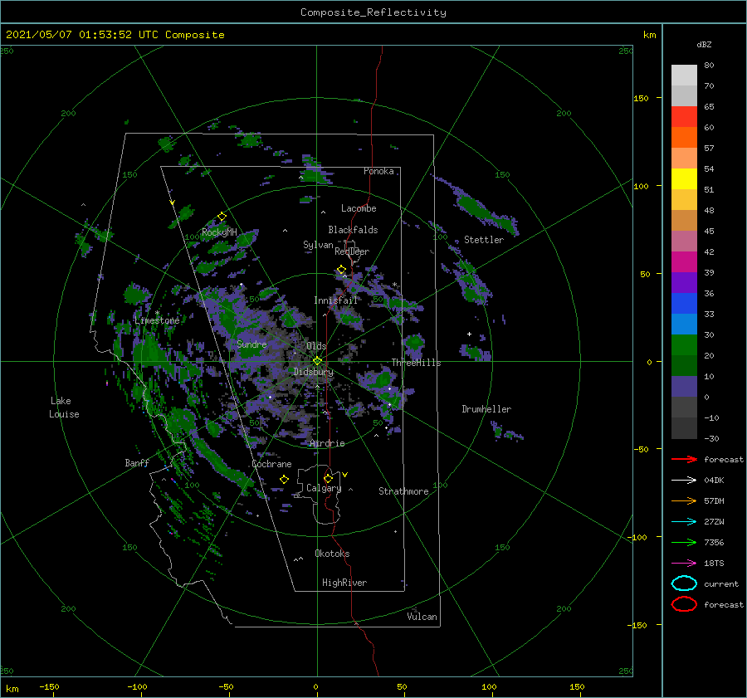Click the Okotoks city label
The height and width of the screenshot is (698, 747).
tap(332, 553)
